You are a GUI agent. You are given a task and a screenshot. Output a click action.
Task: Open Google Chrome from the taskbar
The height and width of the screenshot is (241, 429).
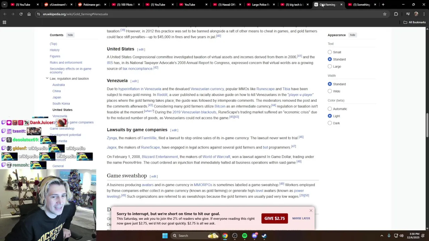225,236
